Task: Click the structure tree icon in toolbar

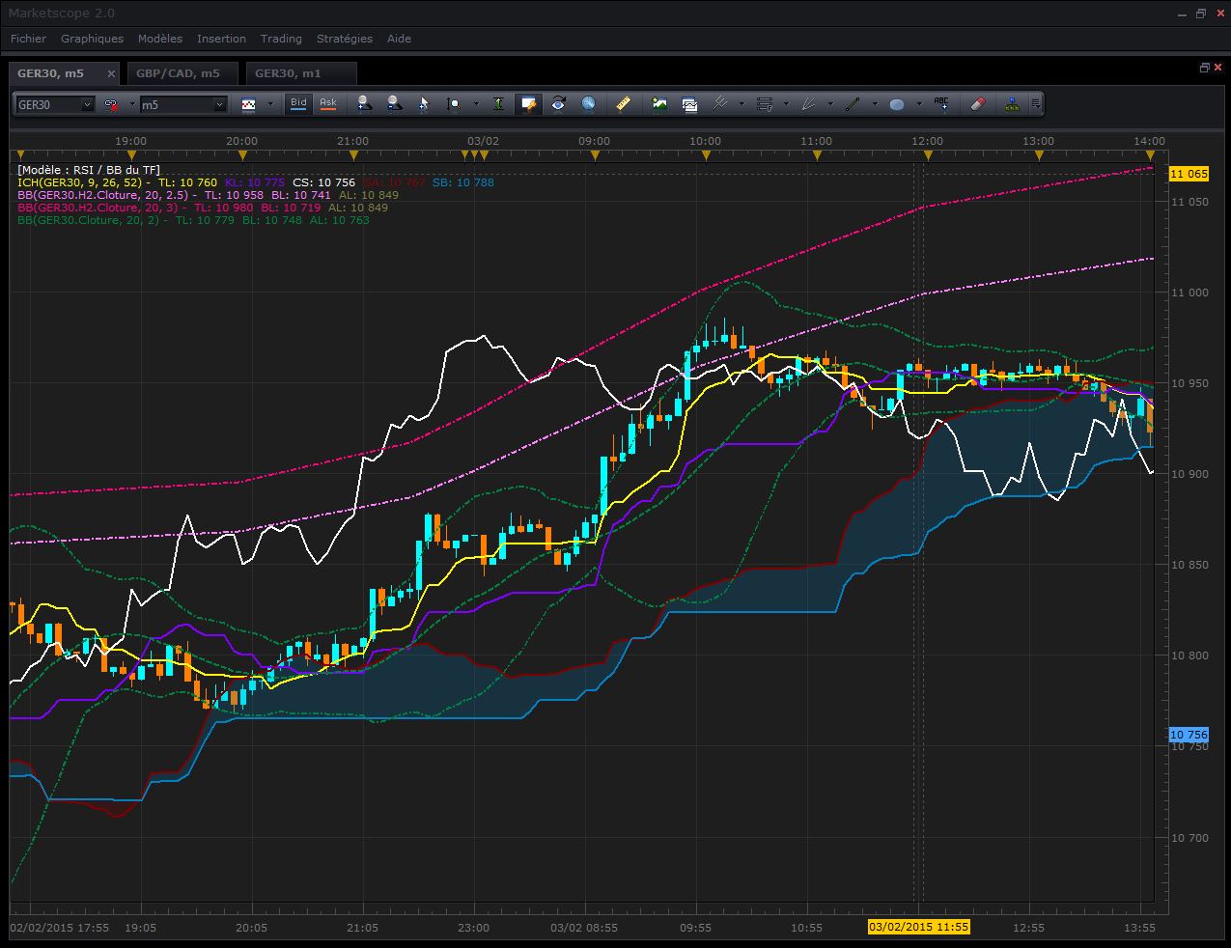Action: tap(1012, 103)
